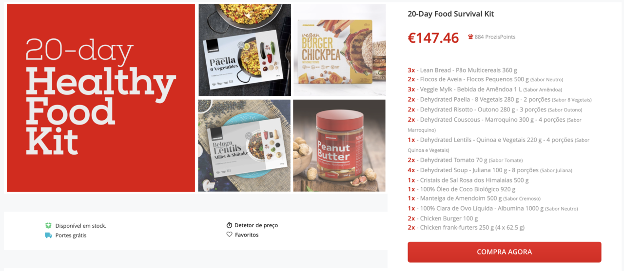Viewport: 624px width, 271px height.
Task: Buy now with COMPRA AGORA button
Action: pos(504,252)
